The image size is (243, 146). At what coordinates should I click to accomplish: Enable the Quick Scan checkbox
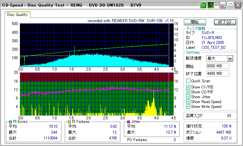click(188, 81)
